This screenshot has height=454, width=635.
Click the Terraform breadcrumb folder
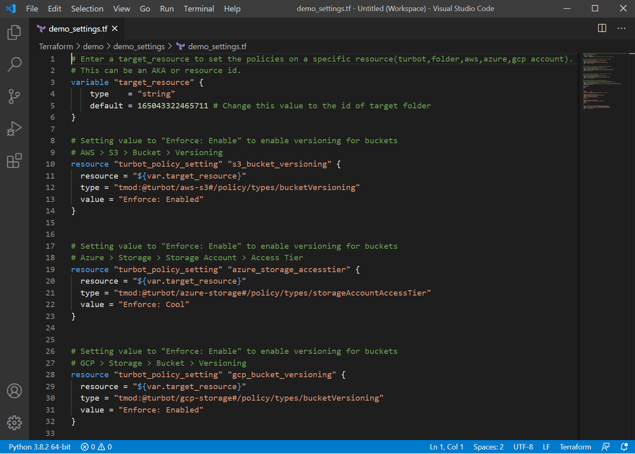tap(56, 46)
